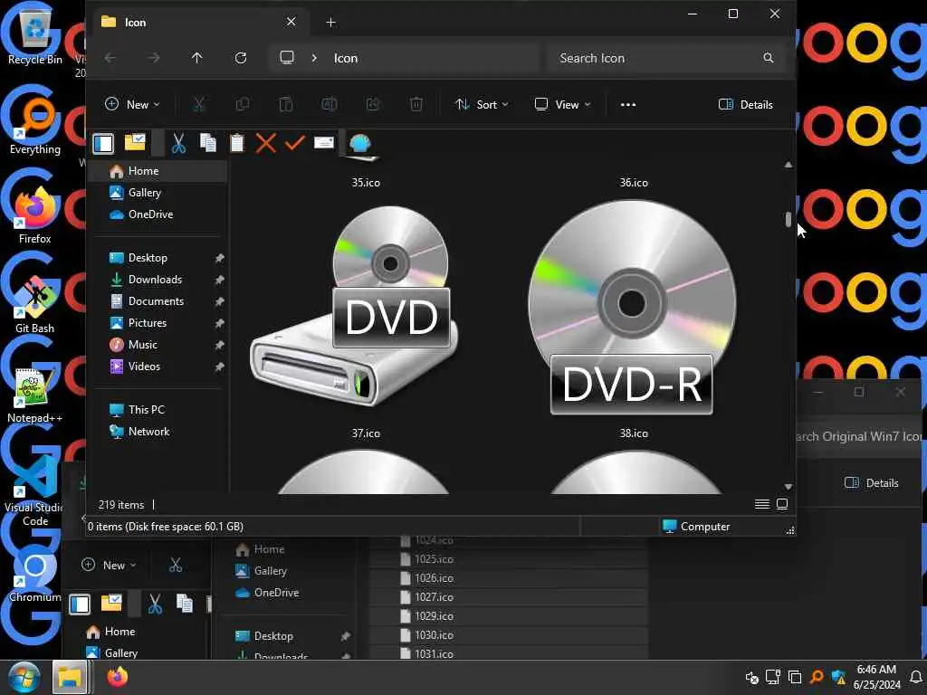Screen dimensions: 927x695
Task: Open the Sort dropdown menu
Action: click(482, 105)
